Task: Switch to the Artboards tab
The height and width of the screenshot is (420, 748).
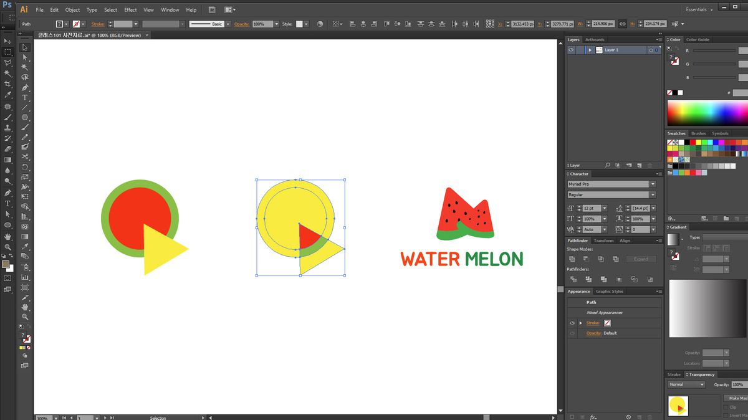Action: [x=594, y=39]
